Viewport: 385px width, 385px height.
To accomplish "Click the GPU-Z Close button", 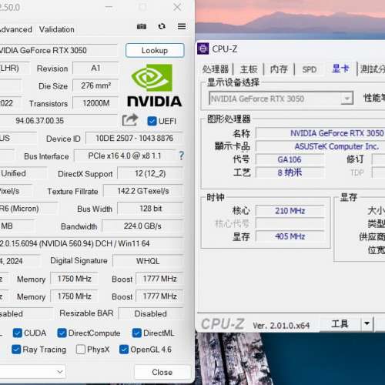I will point(162,372).
